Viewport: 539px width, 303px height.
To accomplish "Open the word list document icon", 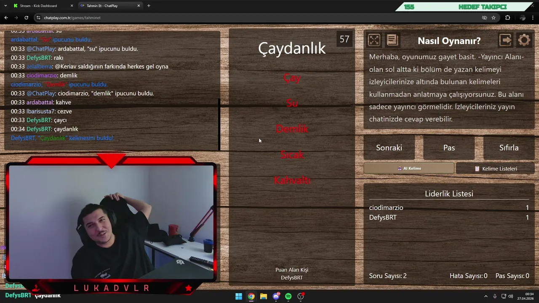I will pyautogui.click(x=392, y=40).
